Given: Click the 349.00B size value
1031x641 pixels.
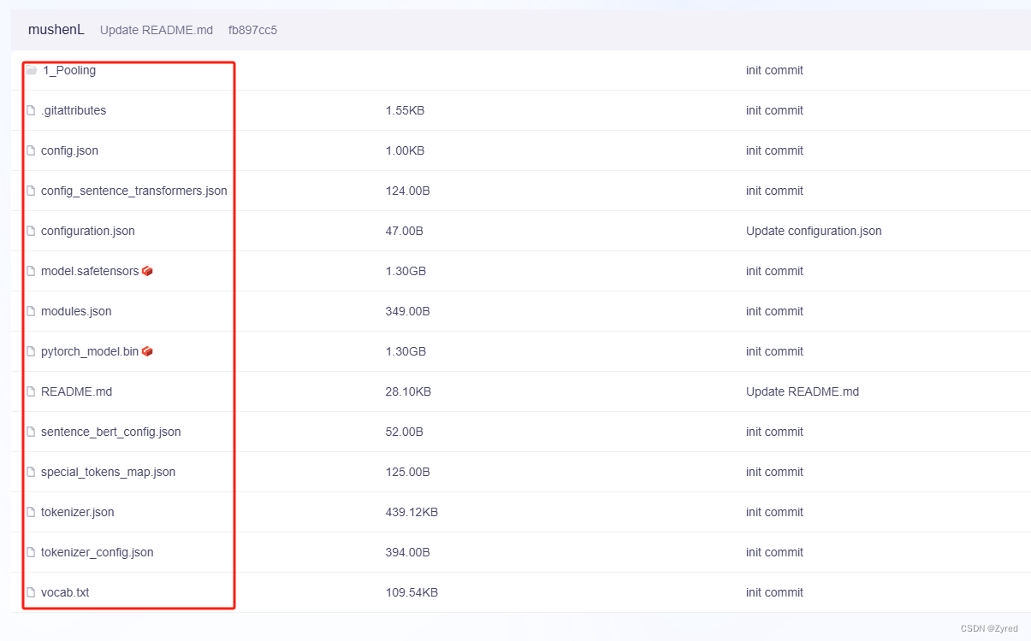Looking at the screenshot, I should pyautogui.click(x=408, y=311).
